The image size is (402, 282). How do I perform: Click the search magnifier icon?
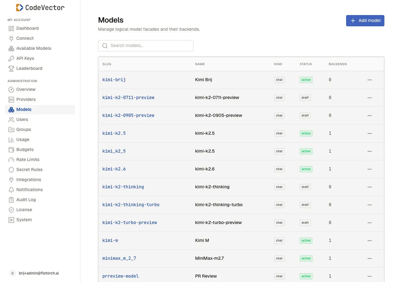105,46
